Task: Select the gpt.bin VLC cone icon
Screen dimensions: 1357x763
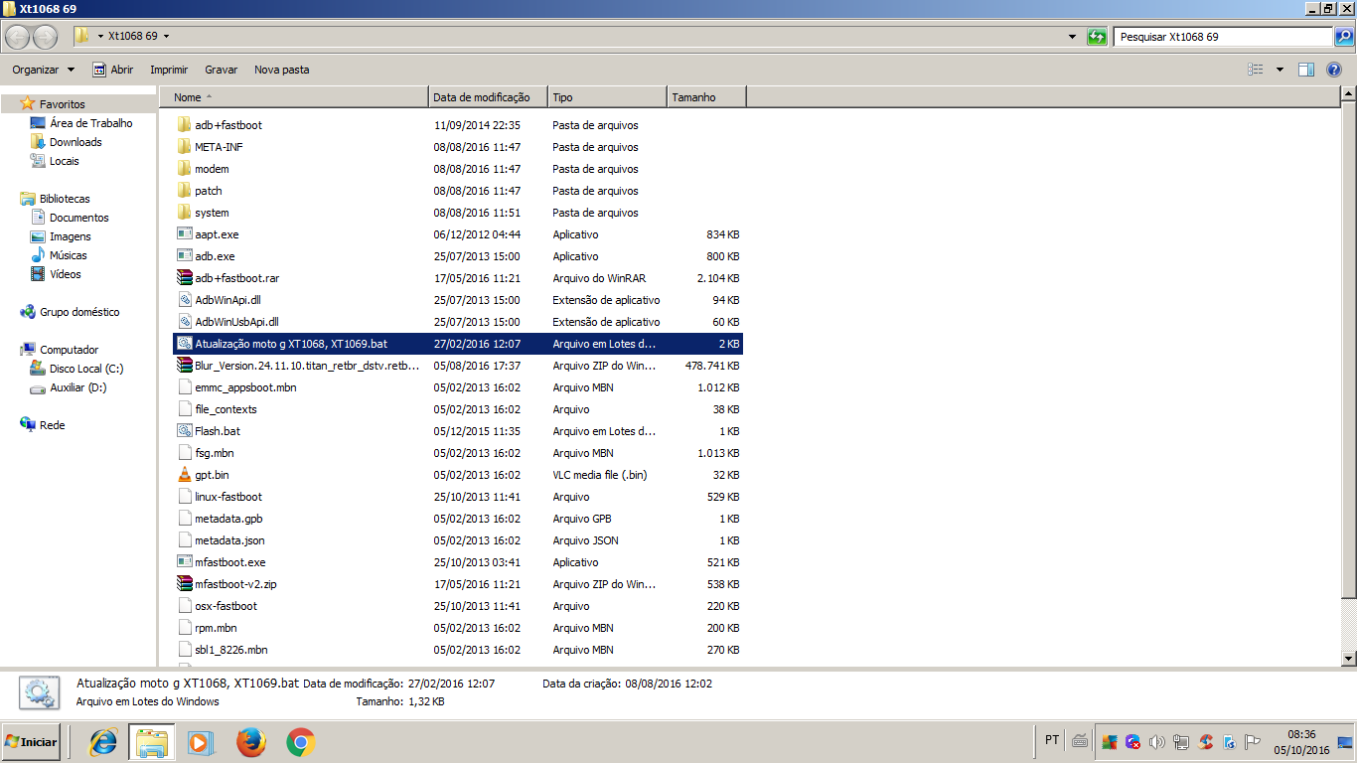Action: 184,475
